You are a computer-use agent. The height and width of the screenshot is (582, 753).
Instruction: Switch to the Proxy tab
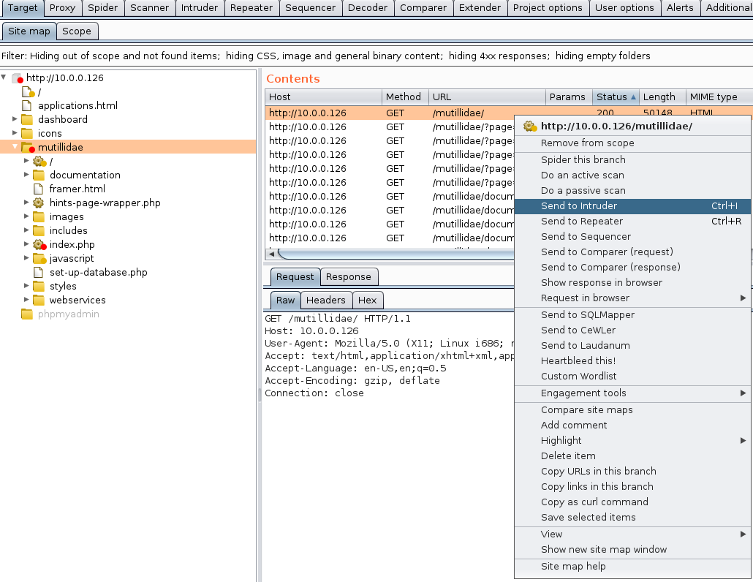coord(62,8)
